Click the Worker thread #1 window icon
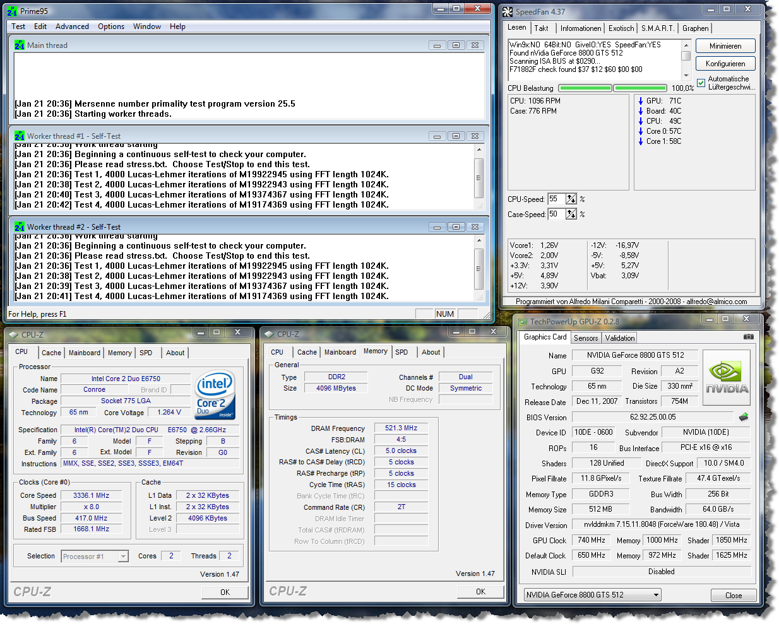Screen dimensions: 779x624 click(20, 136)
